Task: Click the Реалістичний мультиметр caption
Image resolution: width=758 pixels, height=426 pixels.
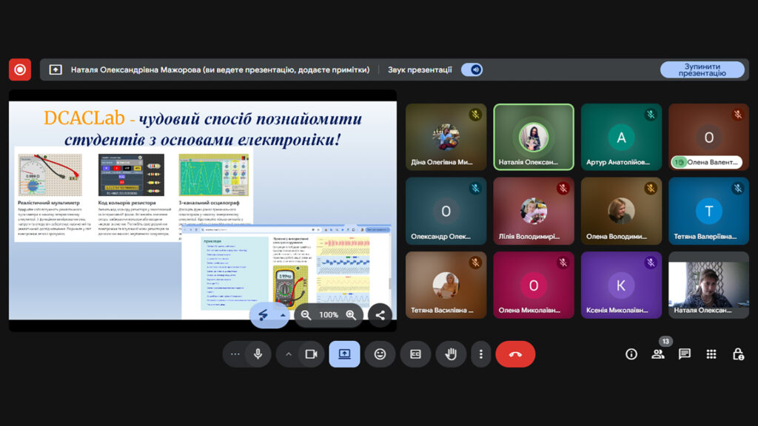Action: click(49, 203)
